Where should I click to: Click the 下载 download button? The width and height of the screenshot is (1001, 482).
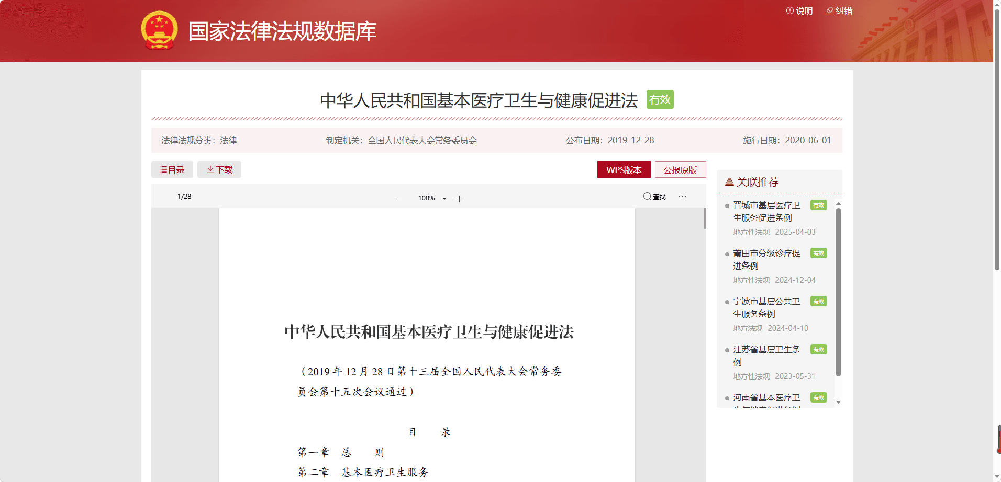click(x=219, y=169)
